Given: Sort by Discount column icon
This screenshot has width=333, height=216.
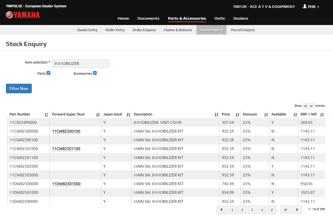Looking at the screenshot, I should click(x=266, y=115).
